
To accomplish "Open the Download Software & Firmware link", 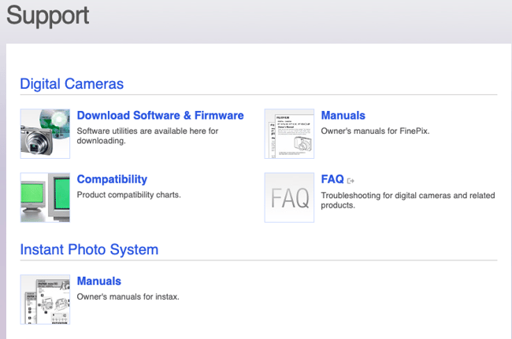I will [x=160, y=115].
